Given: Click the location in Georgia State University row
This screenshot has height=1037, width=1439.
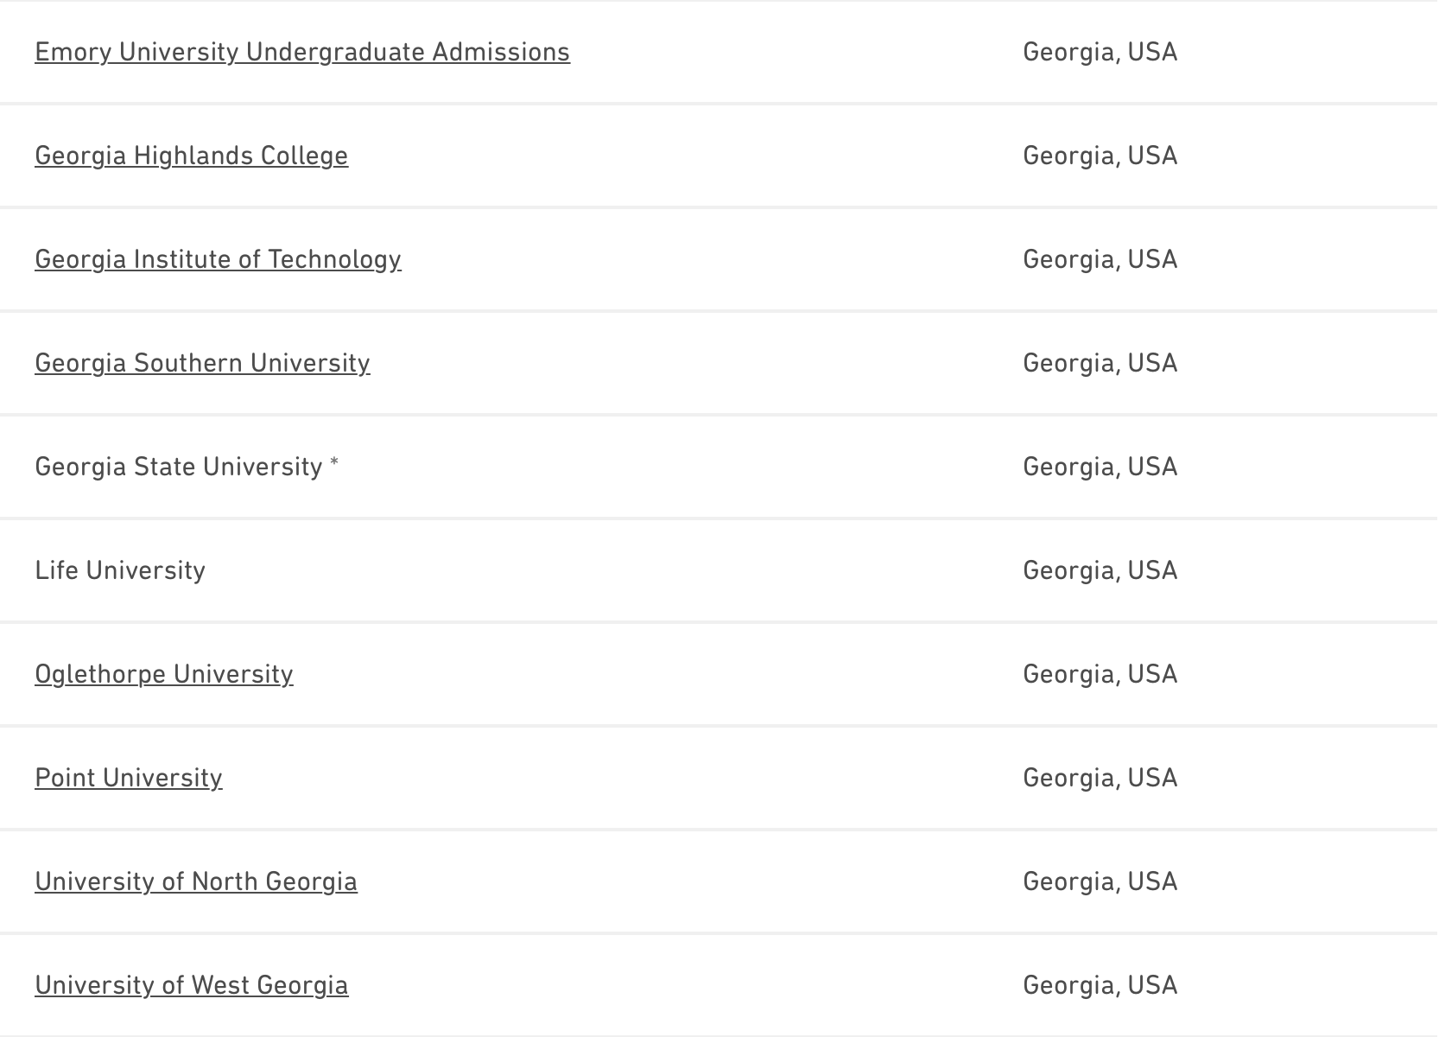Looking at the screenshot, I should (1100, 467).
